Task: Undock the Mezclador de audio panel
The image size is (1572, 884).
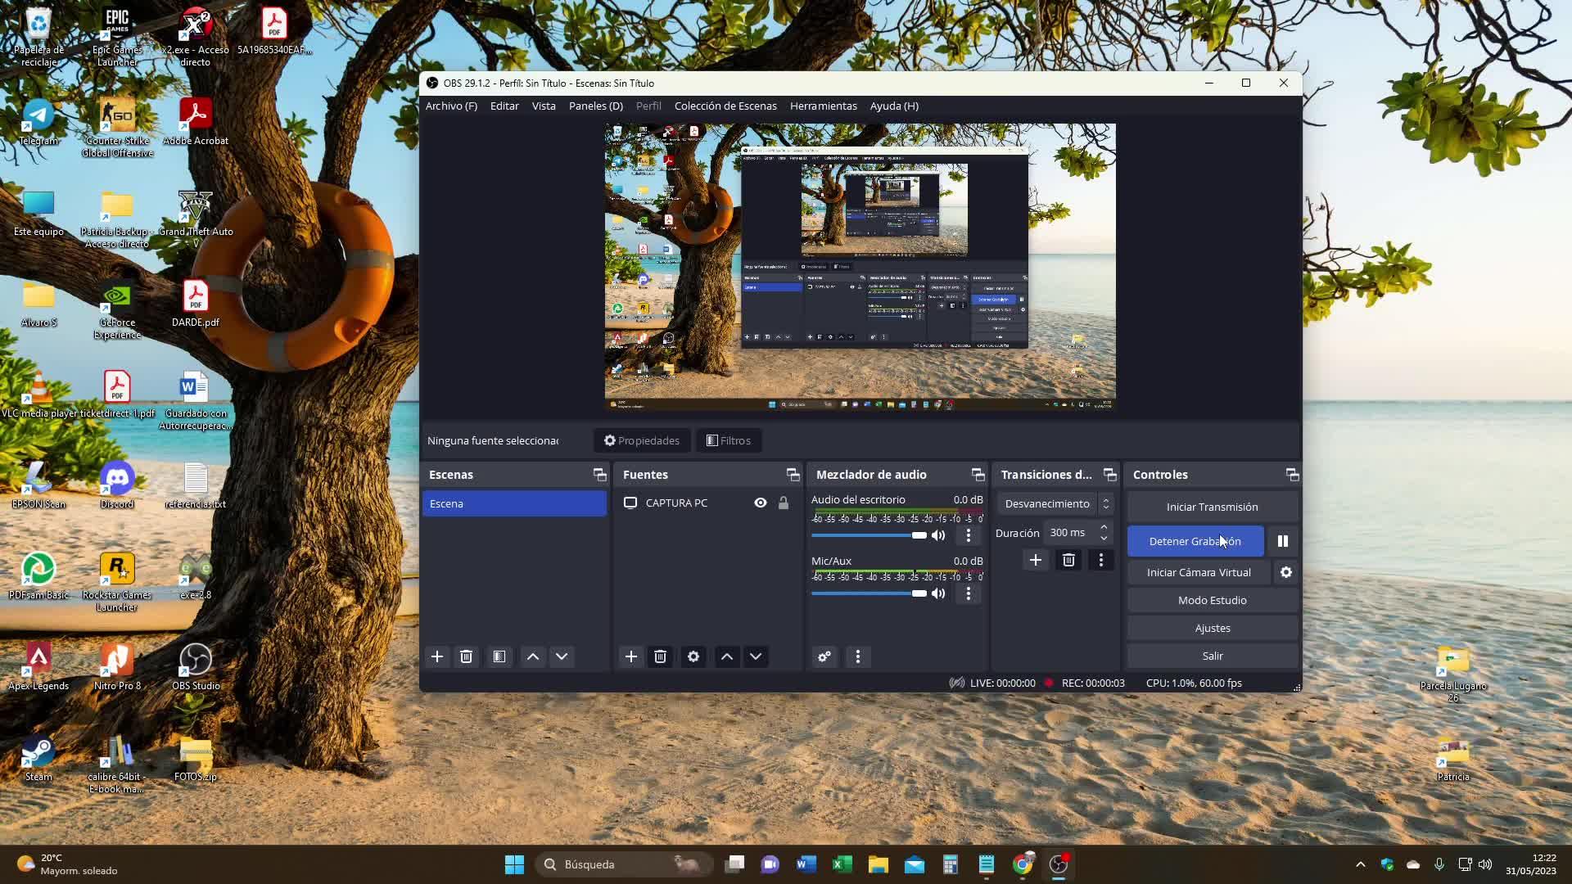Action: coord(978,475)
